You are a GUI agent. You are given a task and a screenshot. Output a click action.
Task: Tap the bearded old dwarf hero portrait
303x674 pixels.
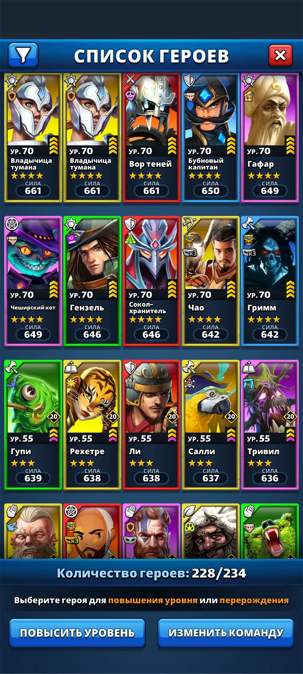tap(33, 532)
